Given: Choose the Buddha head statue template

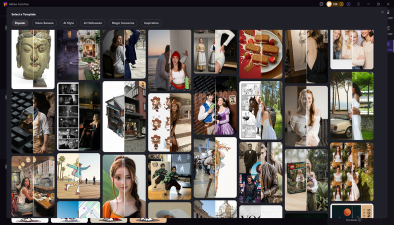Looking at the screenshot, I should 33,58.
